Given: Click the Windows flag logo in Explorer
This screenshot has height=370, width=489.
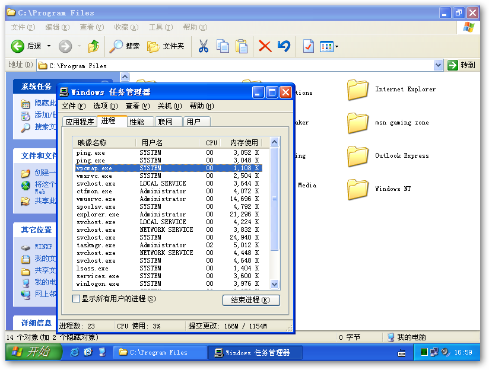Looking at the screenshot, I should tap(468, 27).
